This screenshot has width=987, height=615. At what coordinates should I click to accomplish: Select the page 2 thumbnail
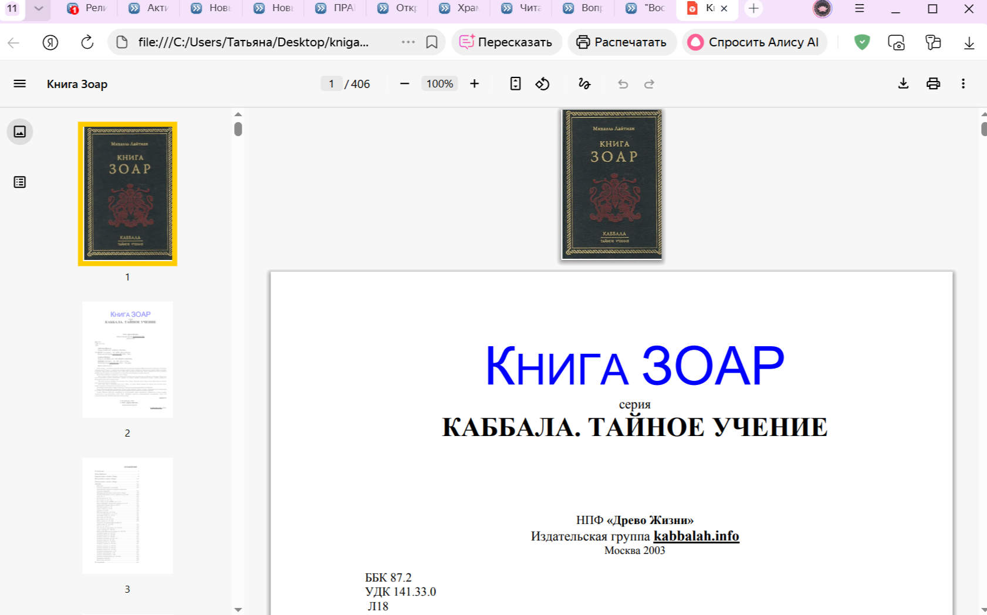[x=127, y=360]
